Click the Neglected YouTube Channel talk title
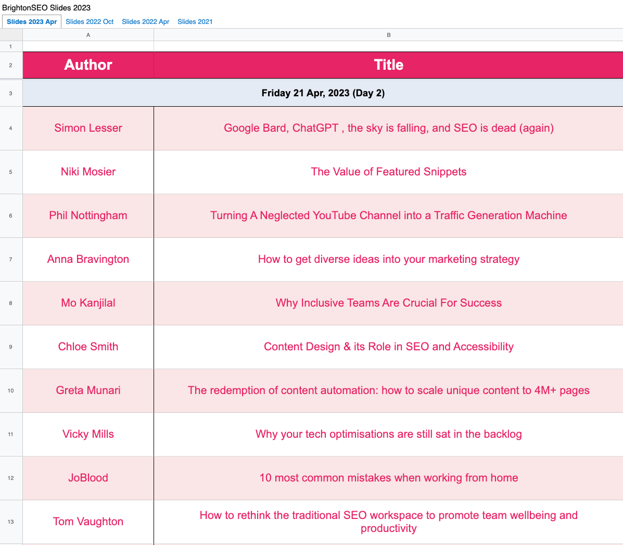The height and width of the screenshot is (545, 623). 388,216
